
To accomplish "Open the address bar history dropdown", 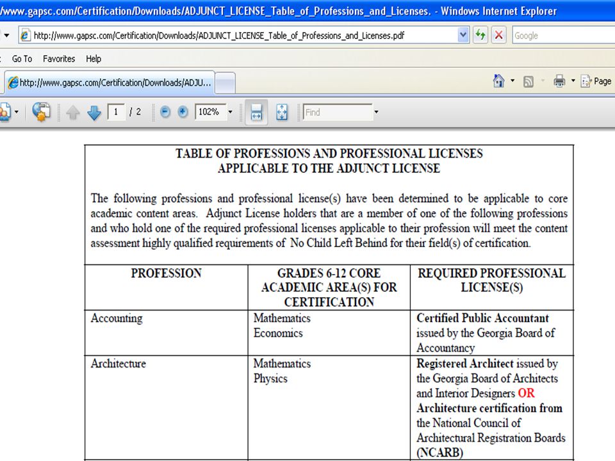I will pyautogui.click(x=463, y=35).
